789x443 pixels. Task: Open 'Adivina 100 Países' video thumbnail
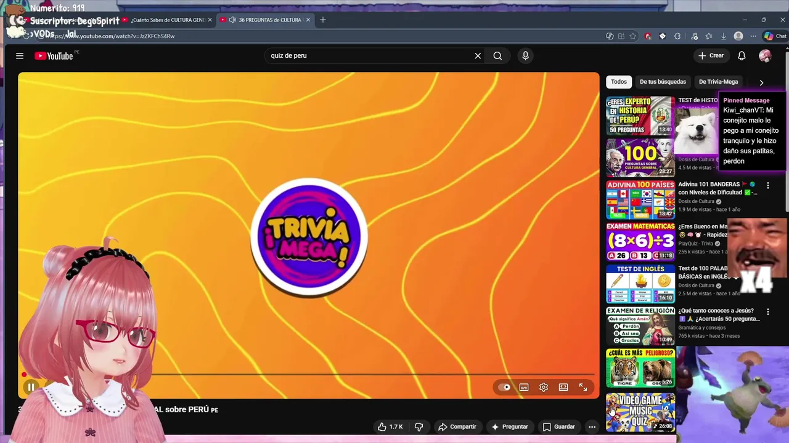(640, 199)
